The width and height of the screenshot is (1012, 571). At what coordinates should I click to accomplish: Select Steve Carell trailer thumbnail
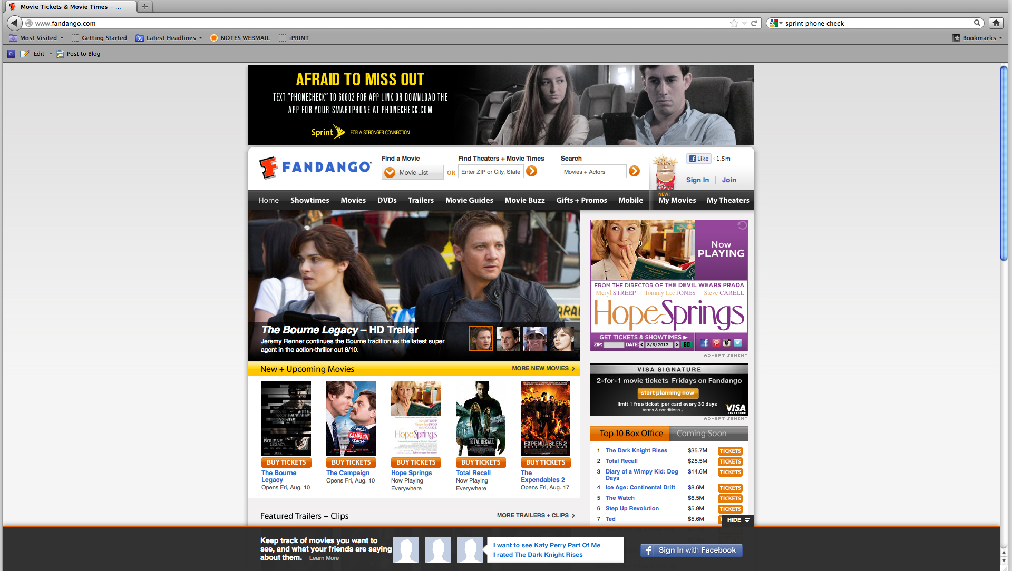point(508,339)
